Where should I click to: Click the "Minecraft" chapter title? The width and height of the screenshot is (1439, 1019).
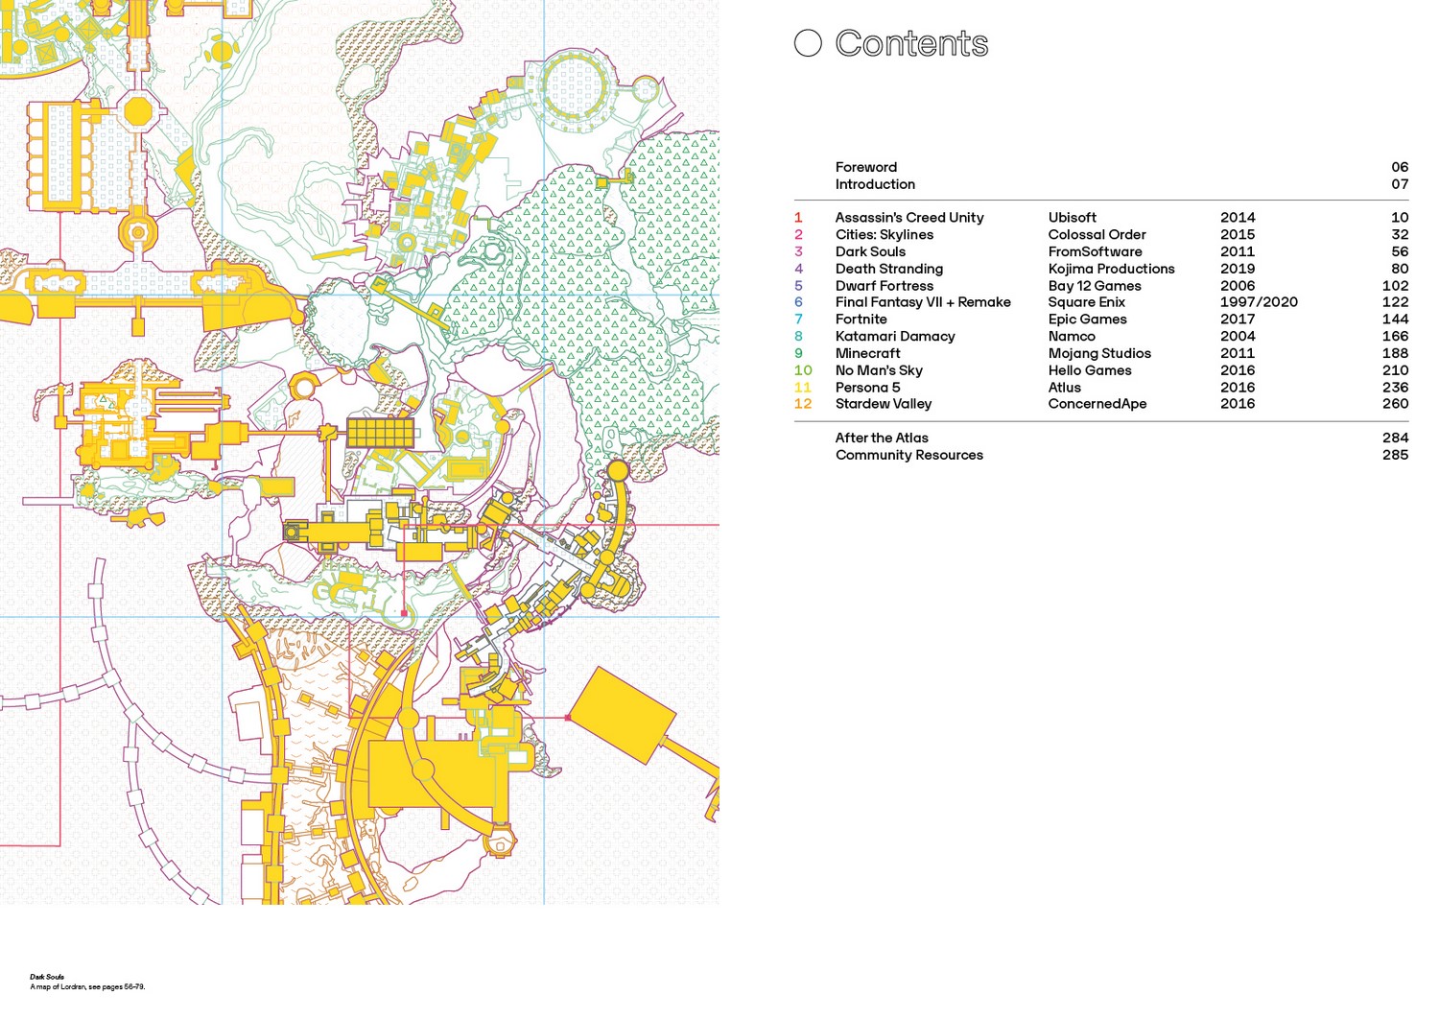click(x=868, y=354)
